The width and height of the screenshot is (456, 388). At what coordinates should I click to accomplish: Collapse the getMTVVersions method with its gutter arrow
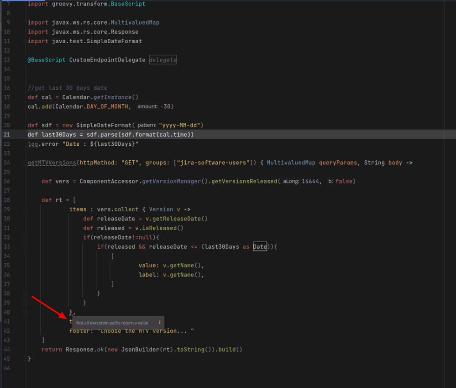click(25, 162)
